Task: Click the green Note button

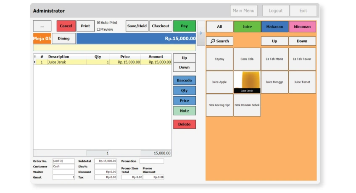Action: coord(185,111)
